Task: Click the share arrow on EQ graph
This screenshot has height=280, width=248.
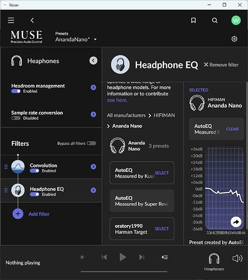Action: [x=236, y=222]
